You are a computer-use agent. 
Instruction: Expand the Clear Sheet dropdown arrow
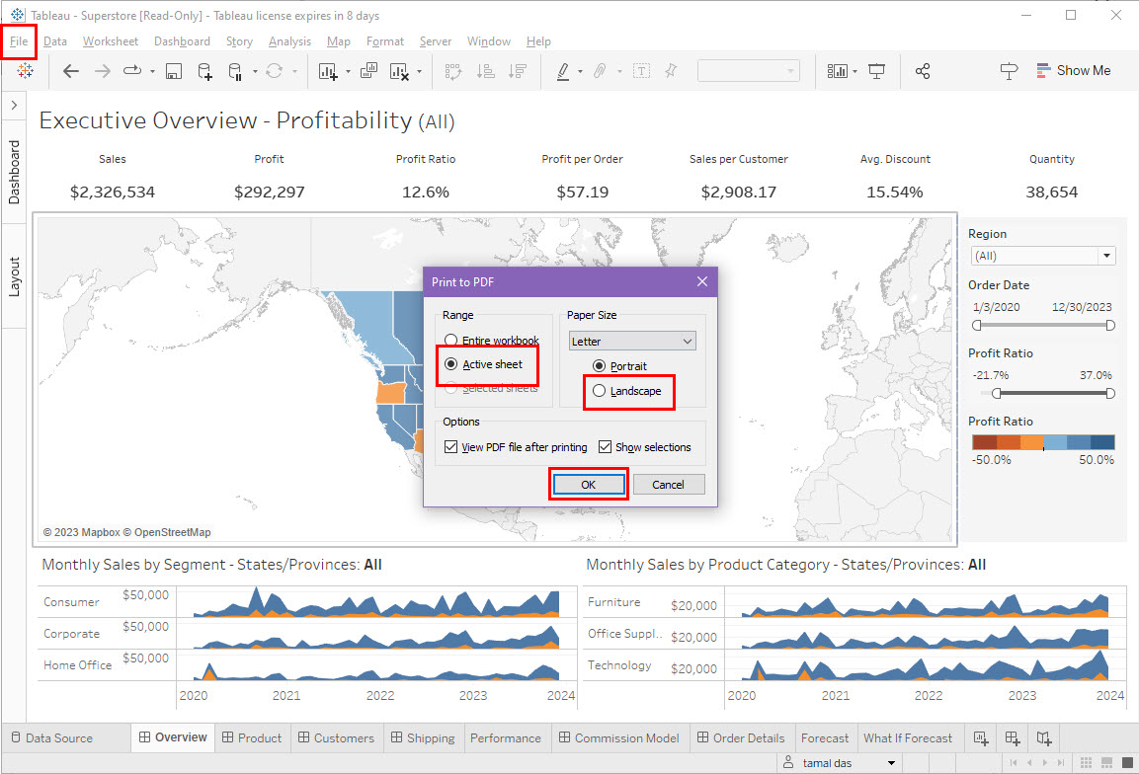[x=419, y=71]
